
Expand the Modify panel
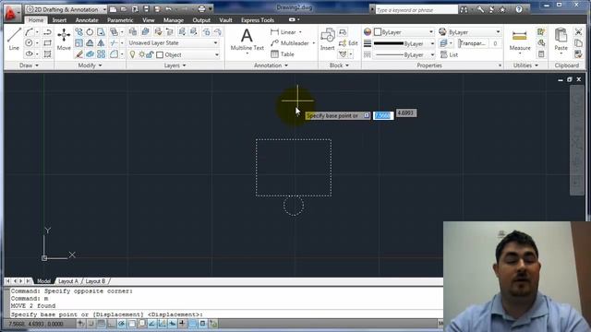[x=90, y=65]
